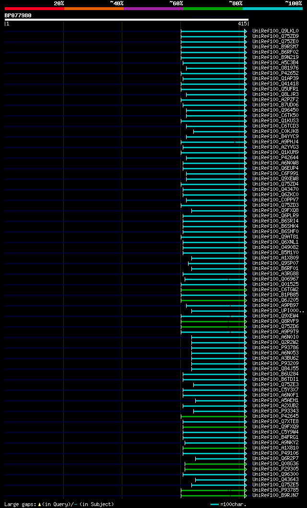Select hit UniRef100_B9N219
The image size is (307, 508).
[x=276, y=58]
